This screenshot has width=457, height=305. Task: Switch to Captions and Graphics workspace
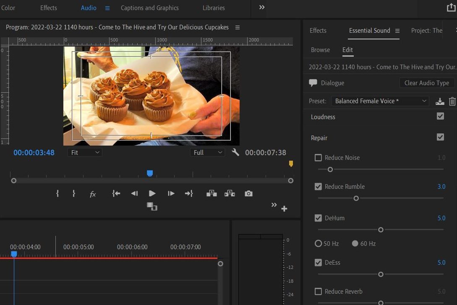point(150,8)
